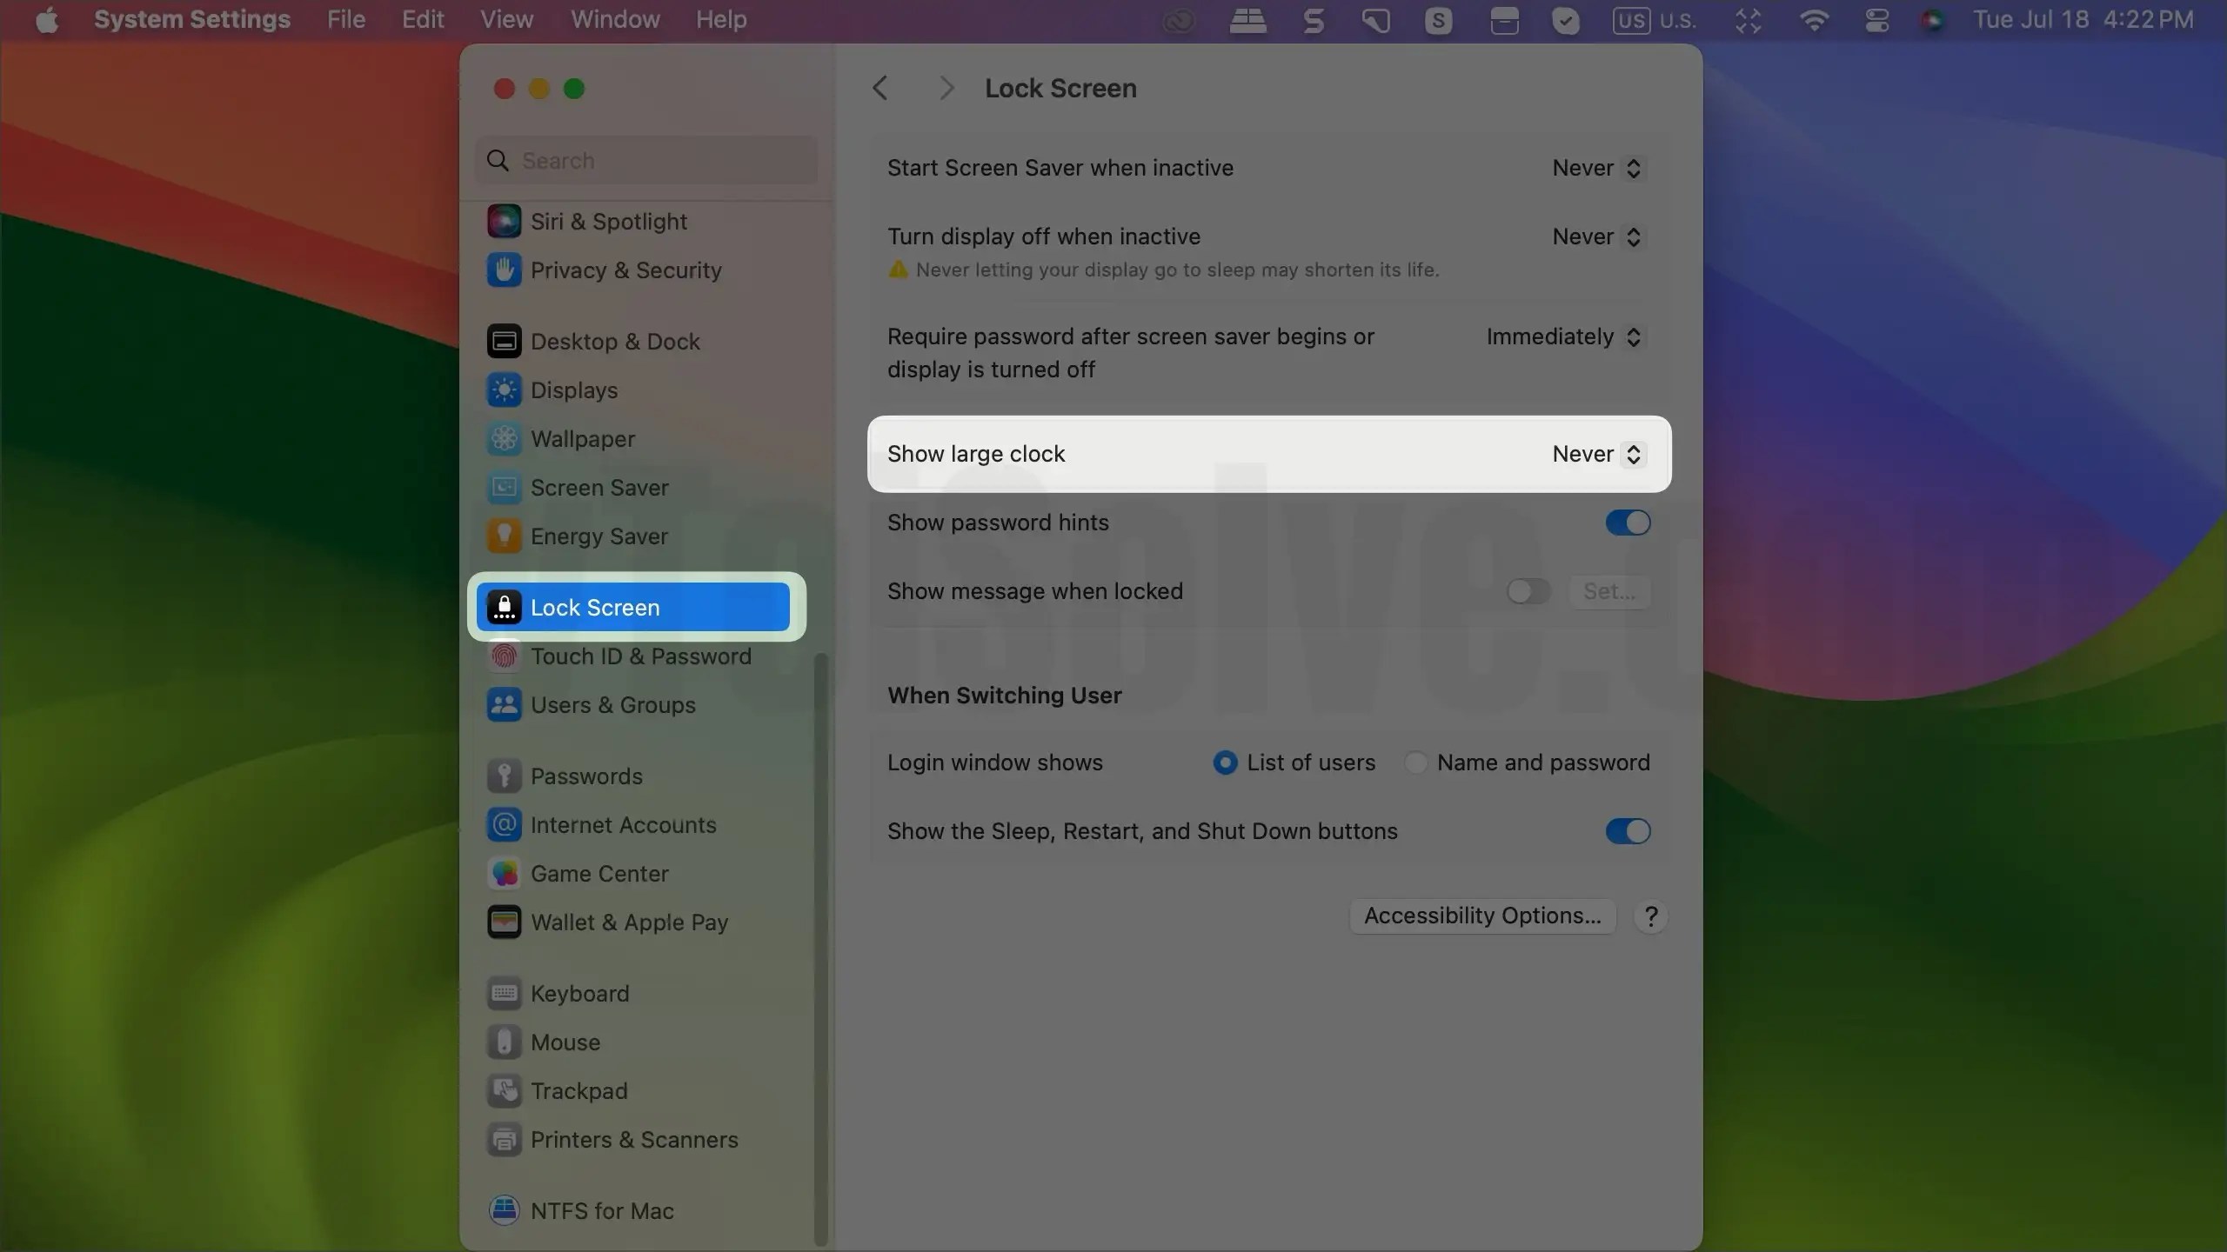Change Start Screen Saver when inactive setting

(1594, 167)
